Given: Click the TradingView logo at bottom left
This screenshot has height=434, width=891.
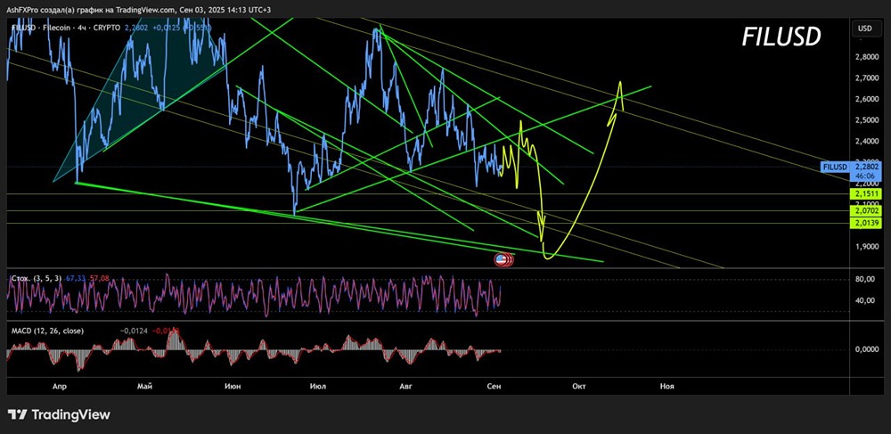Looking at the screenshot, I should (59, 414).
